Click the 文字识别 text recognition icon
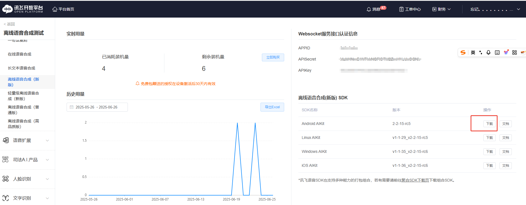 [6, 198]
